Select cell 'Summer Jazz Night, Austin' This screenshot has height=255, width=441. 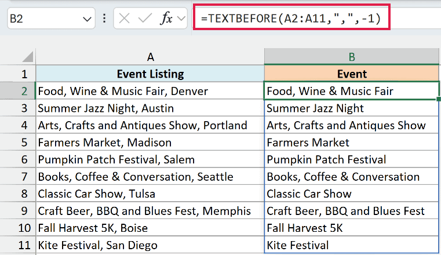point(150,108)
